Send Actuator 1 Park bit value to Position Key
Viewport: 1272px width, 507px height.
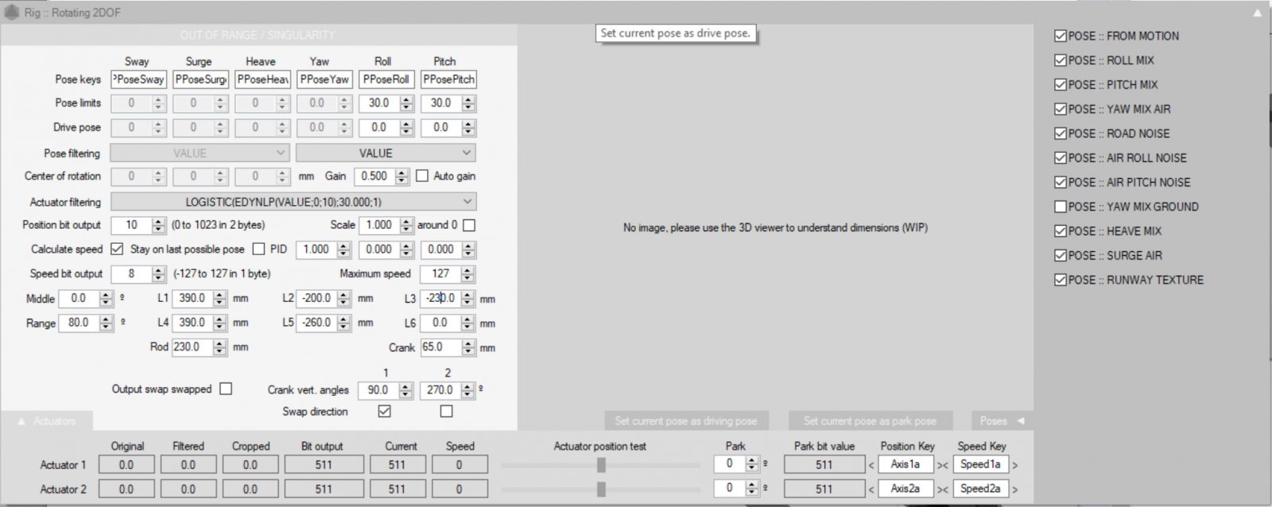pos(871,466)
